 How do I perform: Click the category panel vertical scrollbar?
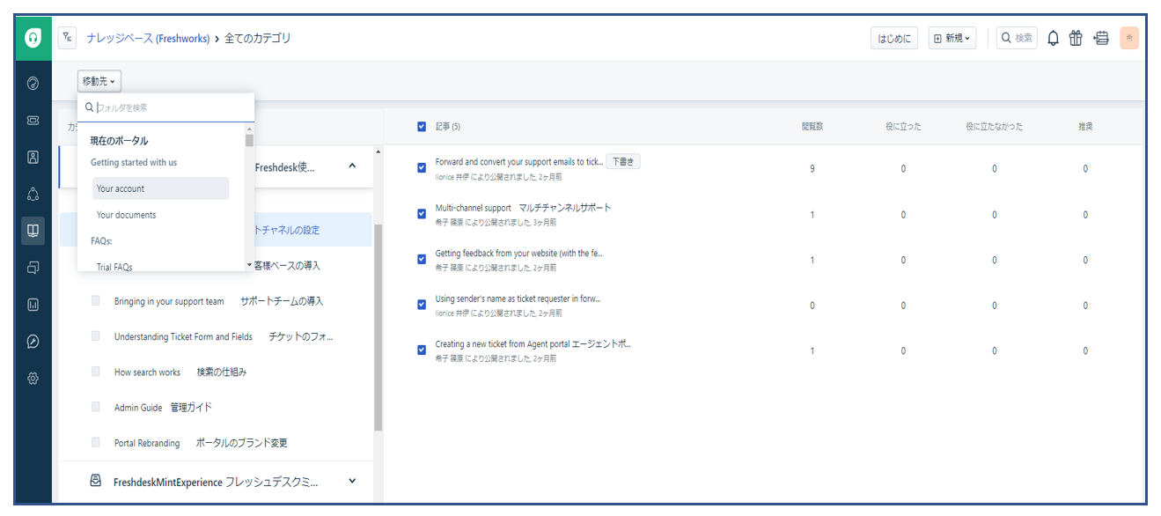click(378, 326)
